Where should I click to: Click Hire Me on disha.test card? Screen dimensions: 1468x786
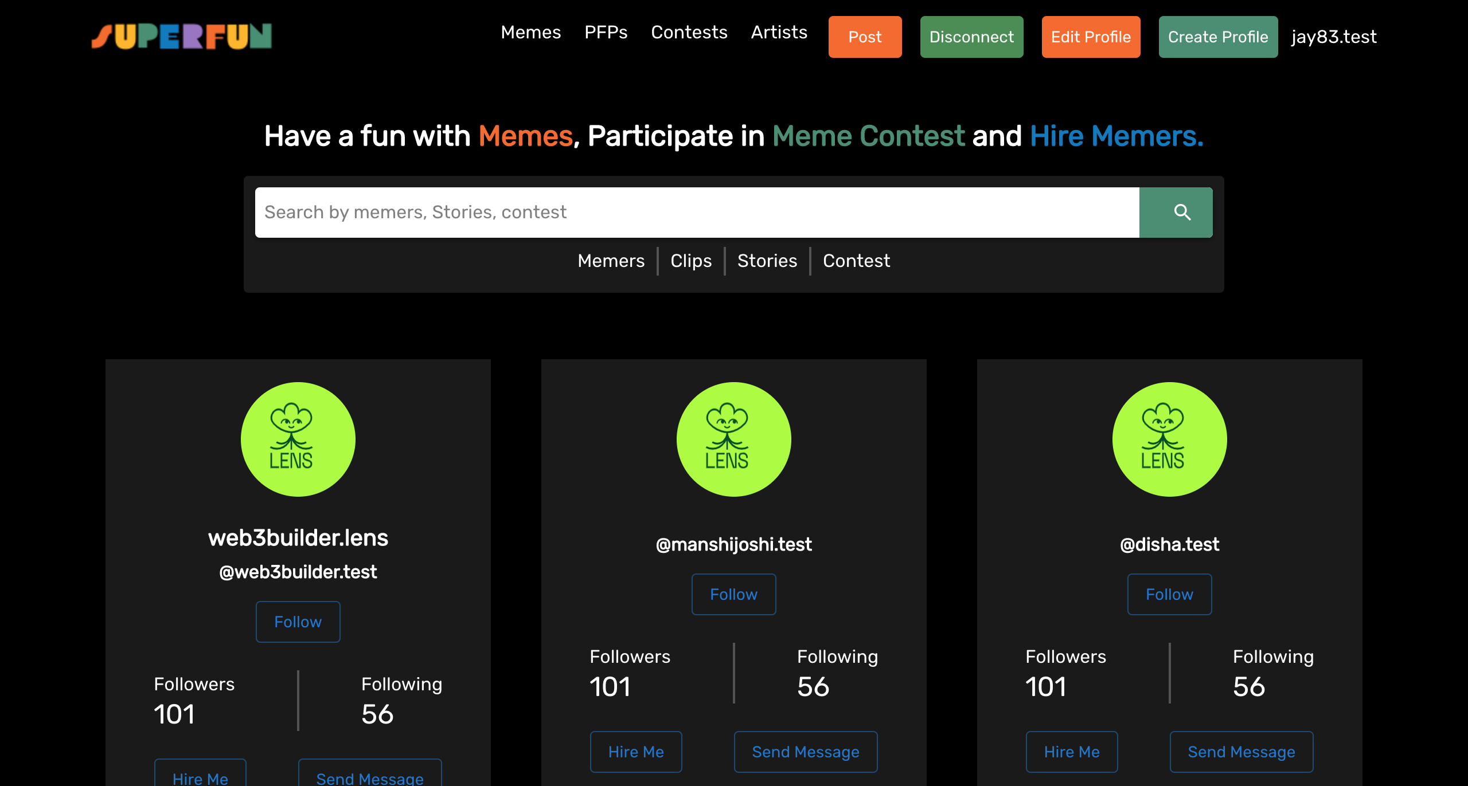click(1071, 752)
